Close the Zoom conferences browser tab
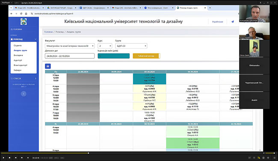Screen dimensions: 278x161 click(x=173, y=8)
